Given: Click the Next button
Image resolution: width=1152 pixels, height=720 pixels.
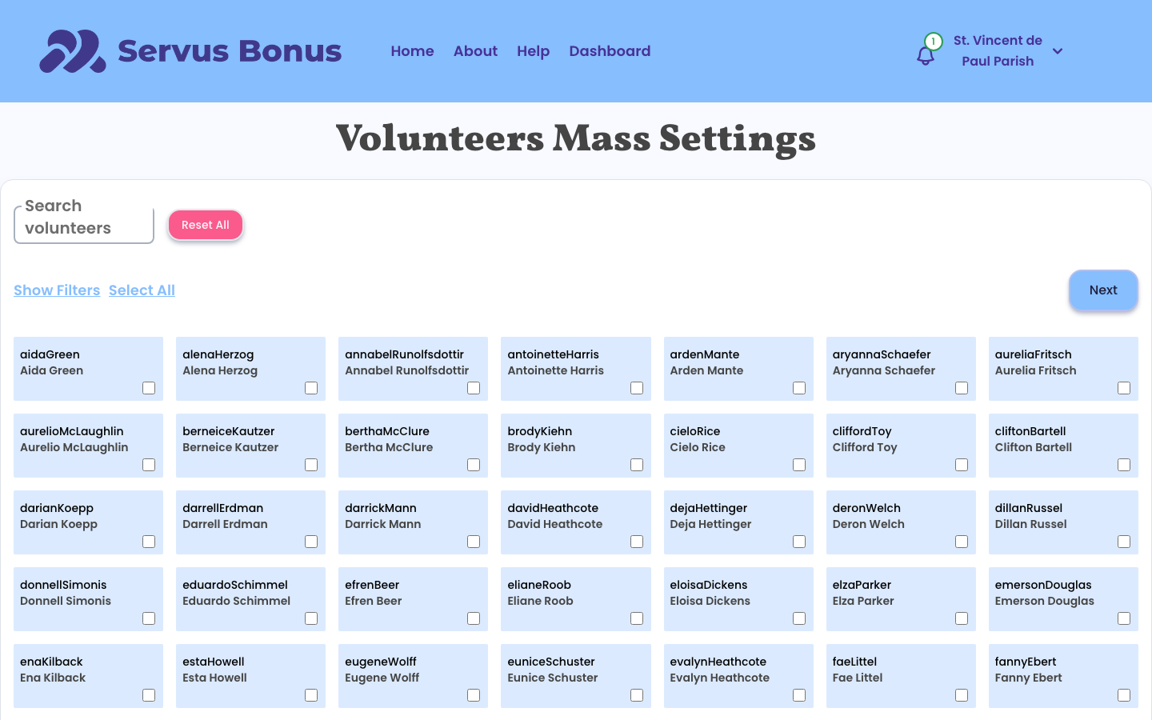Looking at the screenshot, I should click(1103, 290).
